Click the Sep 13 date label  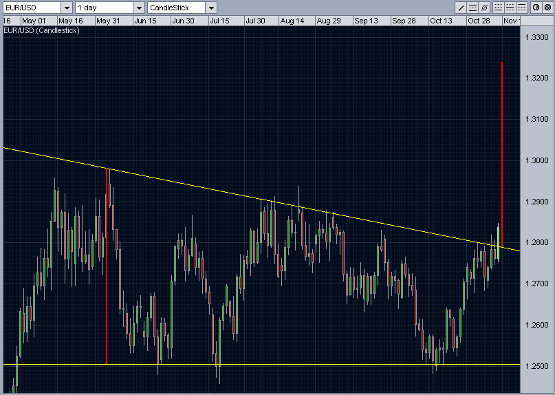tap(367, 21)
